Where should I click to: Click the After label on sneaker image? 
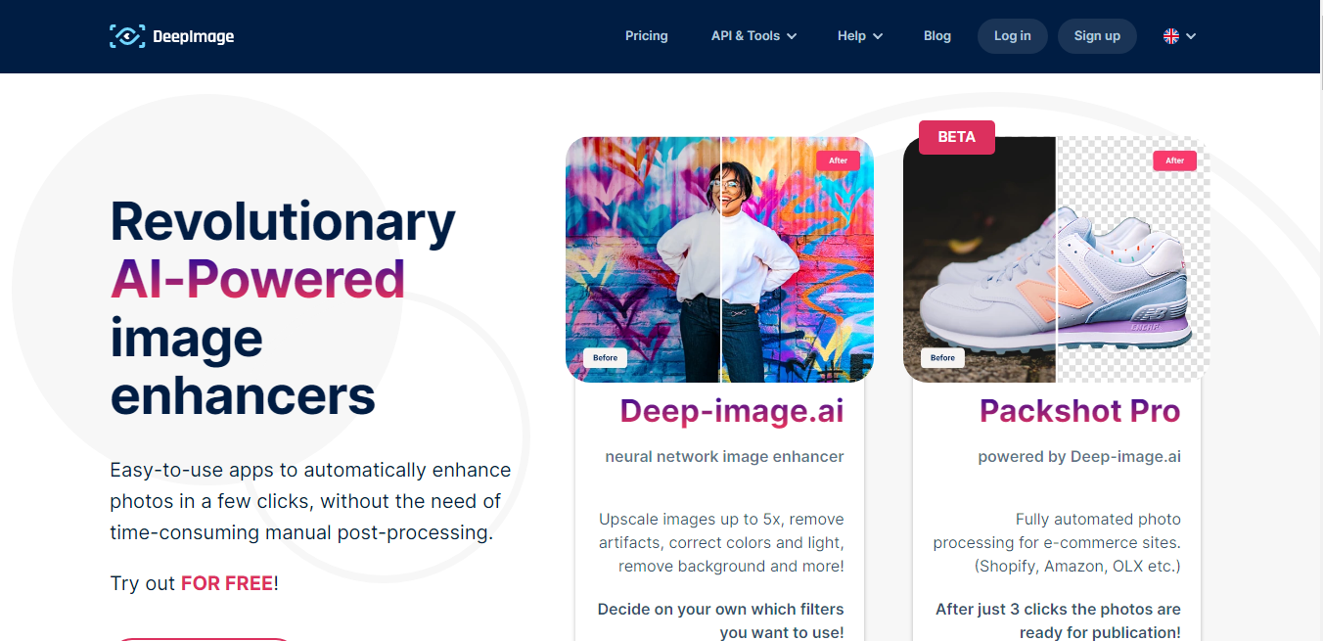(x=1174, y=160)
